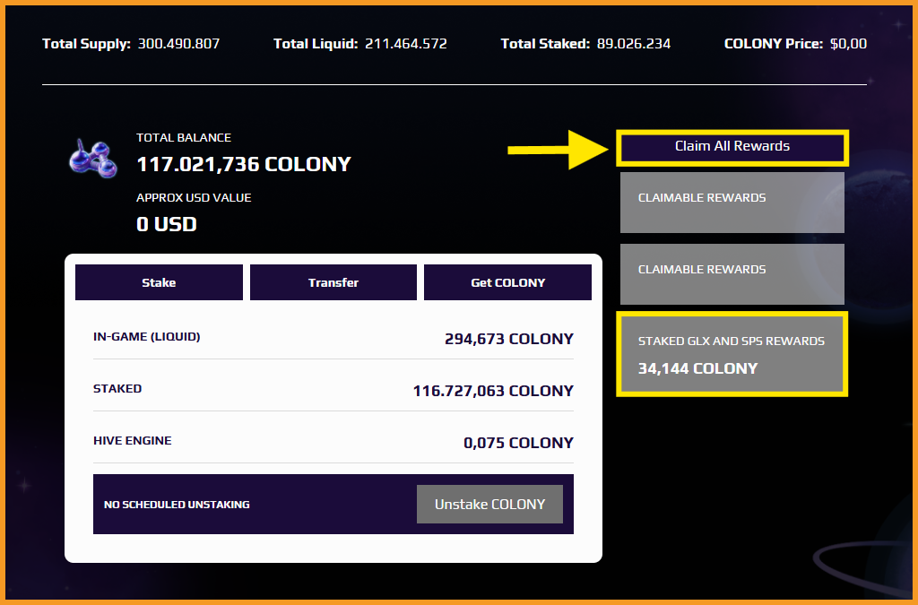Click Total Supply value 300.490.807
Screen dimensions: 918x605
pyautogui.click(x=178, y=44)
